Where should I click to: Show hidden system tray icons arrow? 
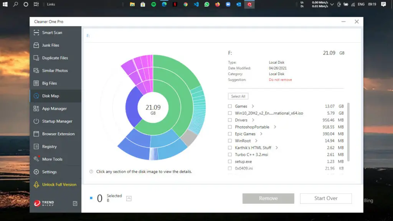(332, 4)
